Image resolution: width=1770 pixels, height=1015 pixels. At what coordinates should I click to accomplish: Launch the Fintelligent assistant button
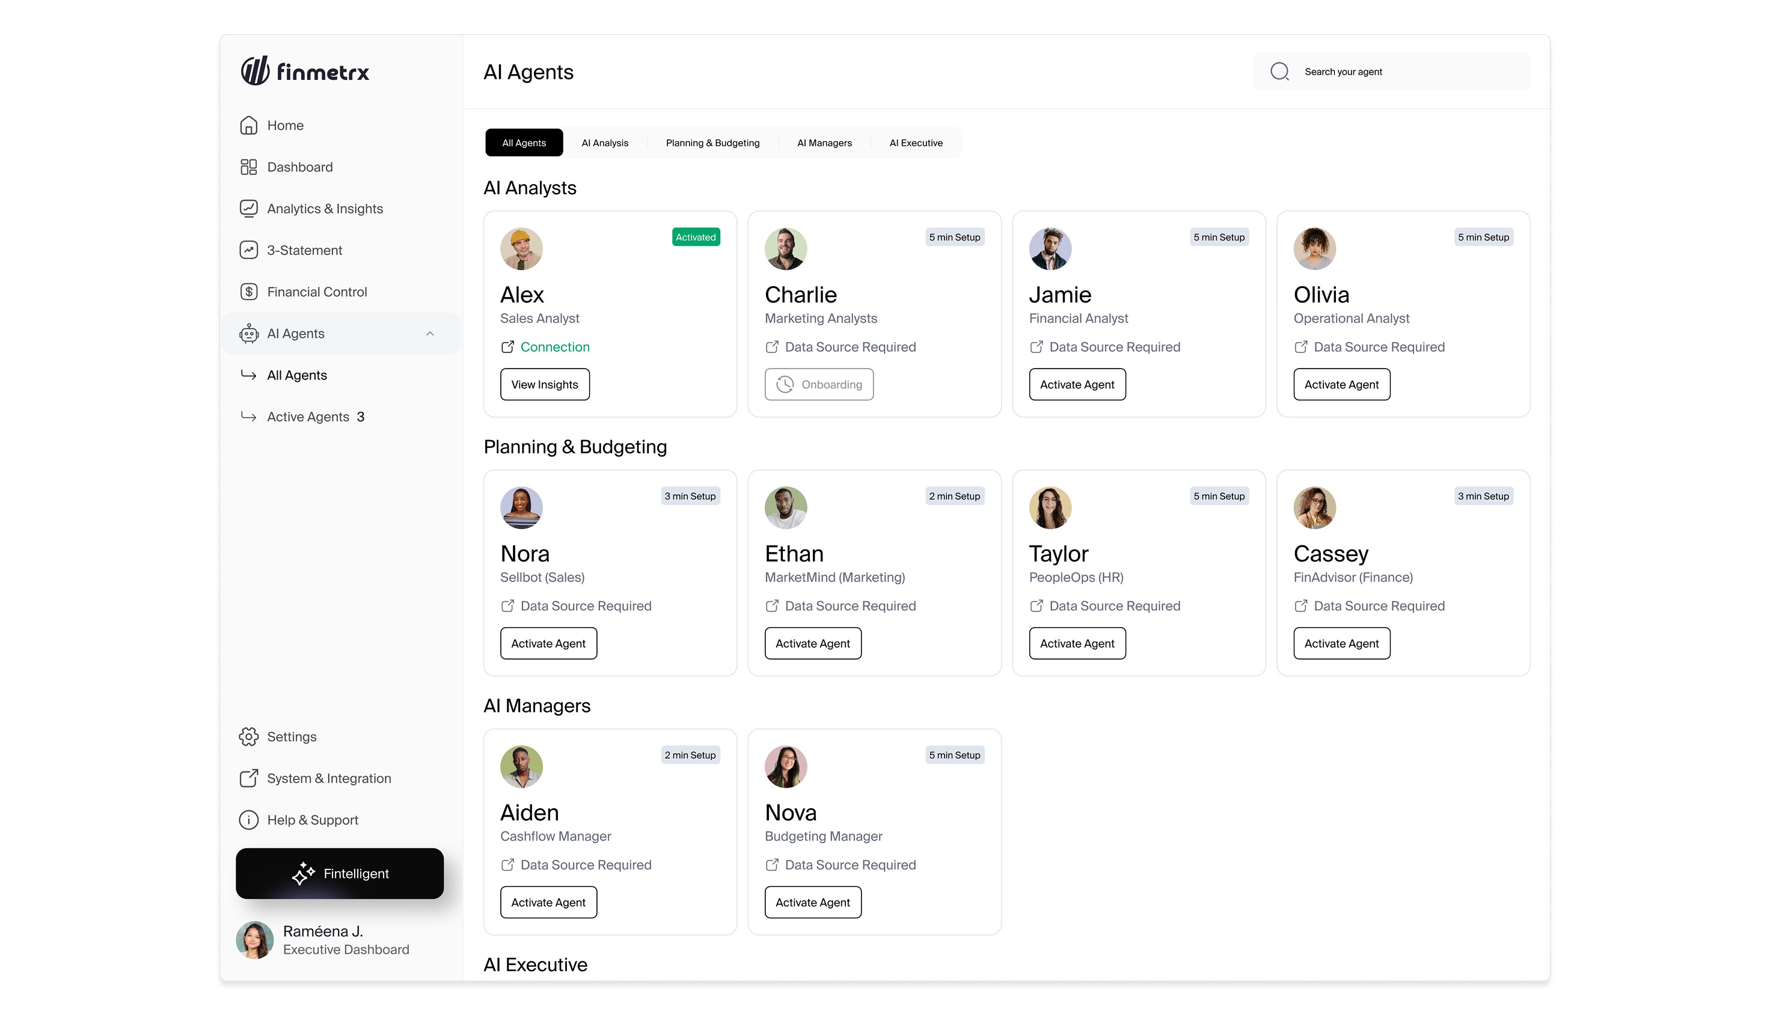click(x=339, y=874)
